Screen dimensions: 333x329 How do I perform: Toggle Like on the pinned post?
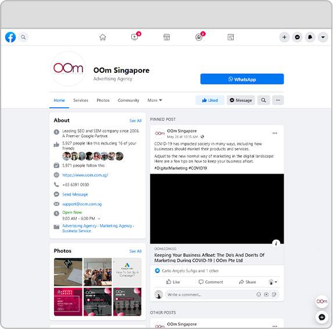coord(173,282)
